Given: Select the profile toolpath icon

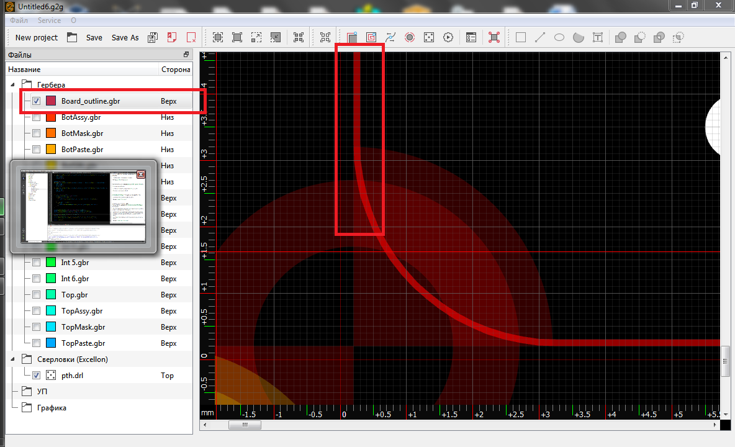Looking at the screenshot, I should click(x=352, y=37).
